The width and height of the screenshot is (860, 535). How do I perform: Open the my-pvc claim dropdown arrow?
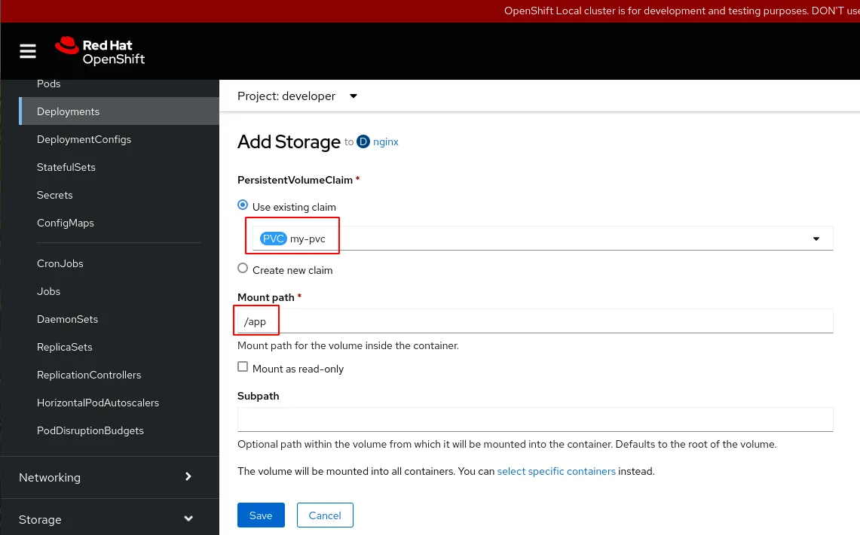(x=816, y=239)
